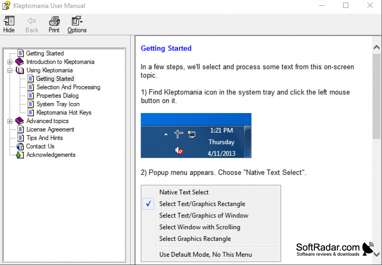Click the checkmark beside Select Text/Graphics Rectangle
Screen dimensions: 382x265
pyautogui.click(x=148, y=204)
